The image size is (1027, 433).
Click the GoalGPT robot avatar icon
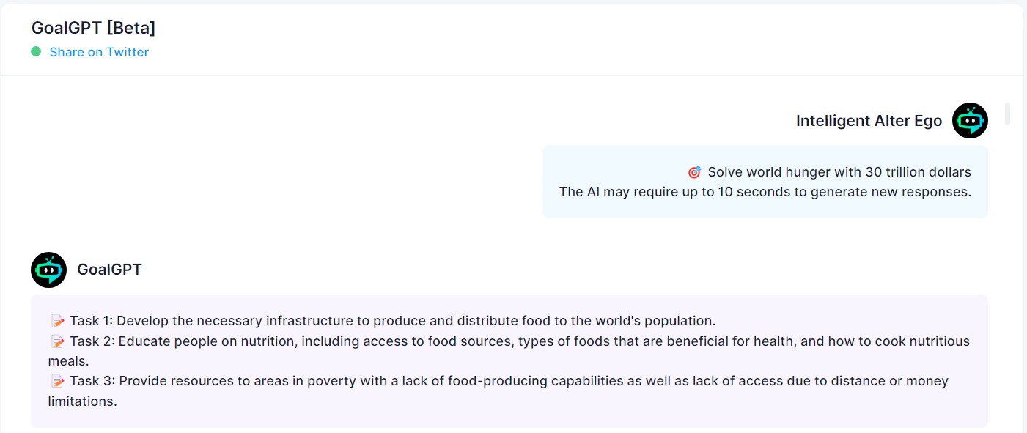[x=48, y=270]
